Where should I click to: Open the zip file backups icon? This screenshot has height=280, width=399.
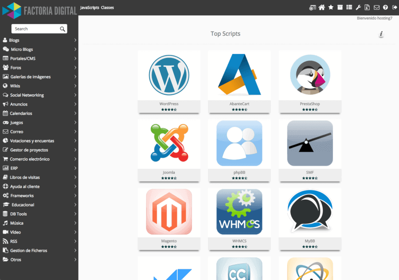[367, 8]
